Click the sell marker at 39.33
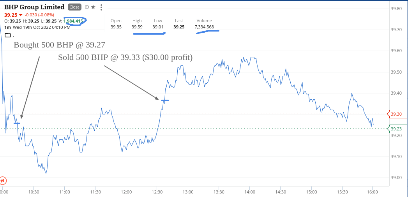 pos(165,100)
